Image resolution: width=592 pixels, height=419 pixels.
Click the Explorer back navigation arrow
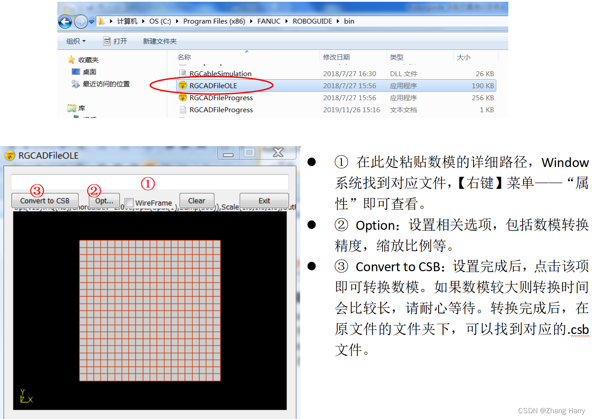pos(65,21)
